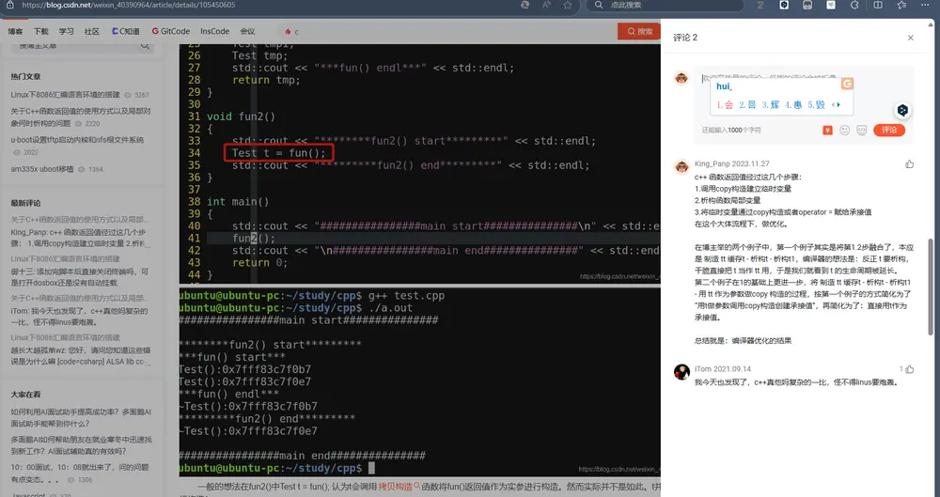Add page to favorites with star icon
The height and width of the screenshot is (497, 940).
567,5
